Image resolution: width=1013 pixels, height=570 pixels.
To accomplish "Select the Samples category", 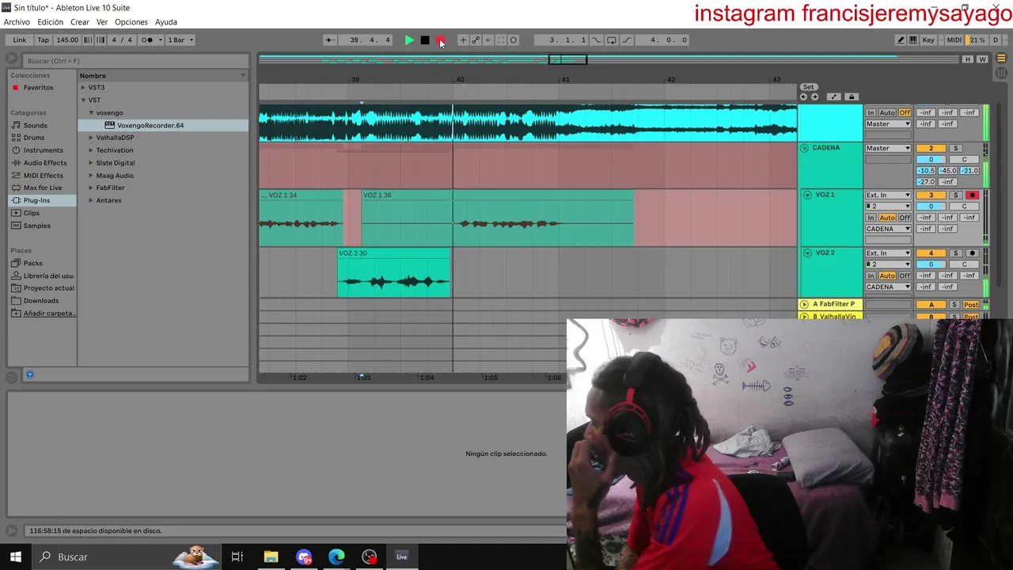I will tap(36, 226).
